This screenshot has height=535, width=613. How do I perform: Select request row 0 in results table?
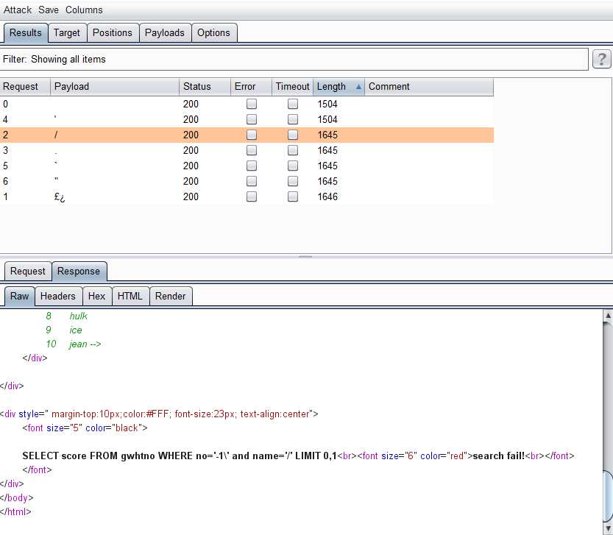247,104
